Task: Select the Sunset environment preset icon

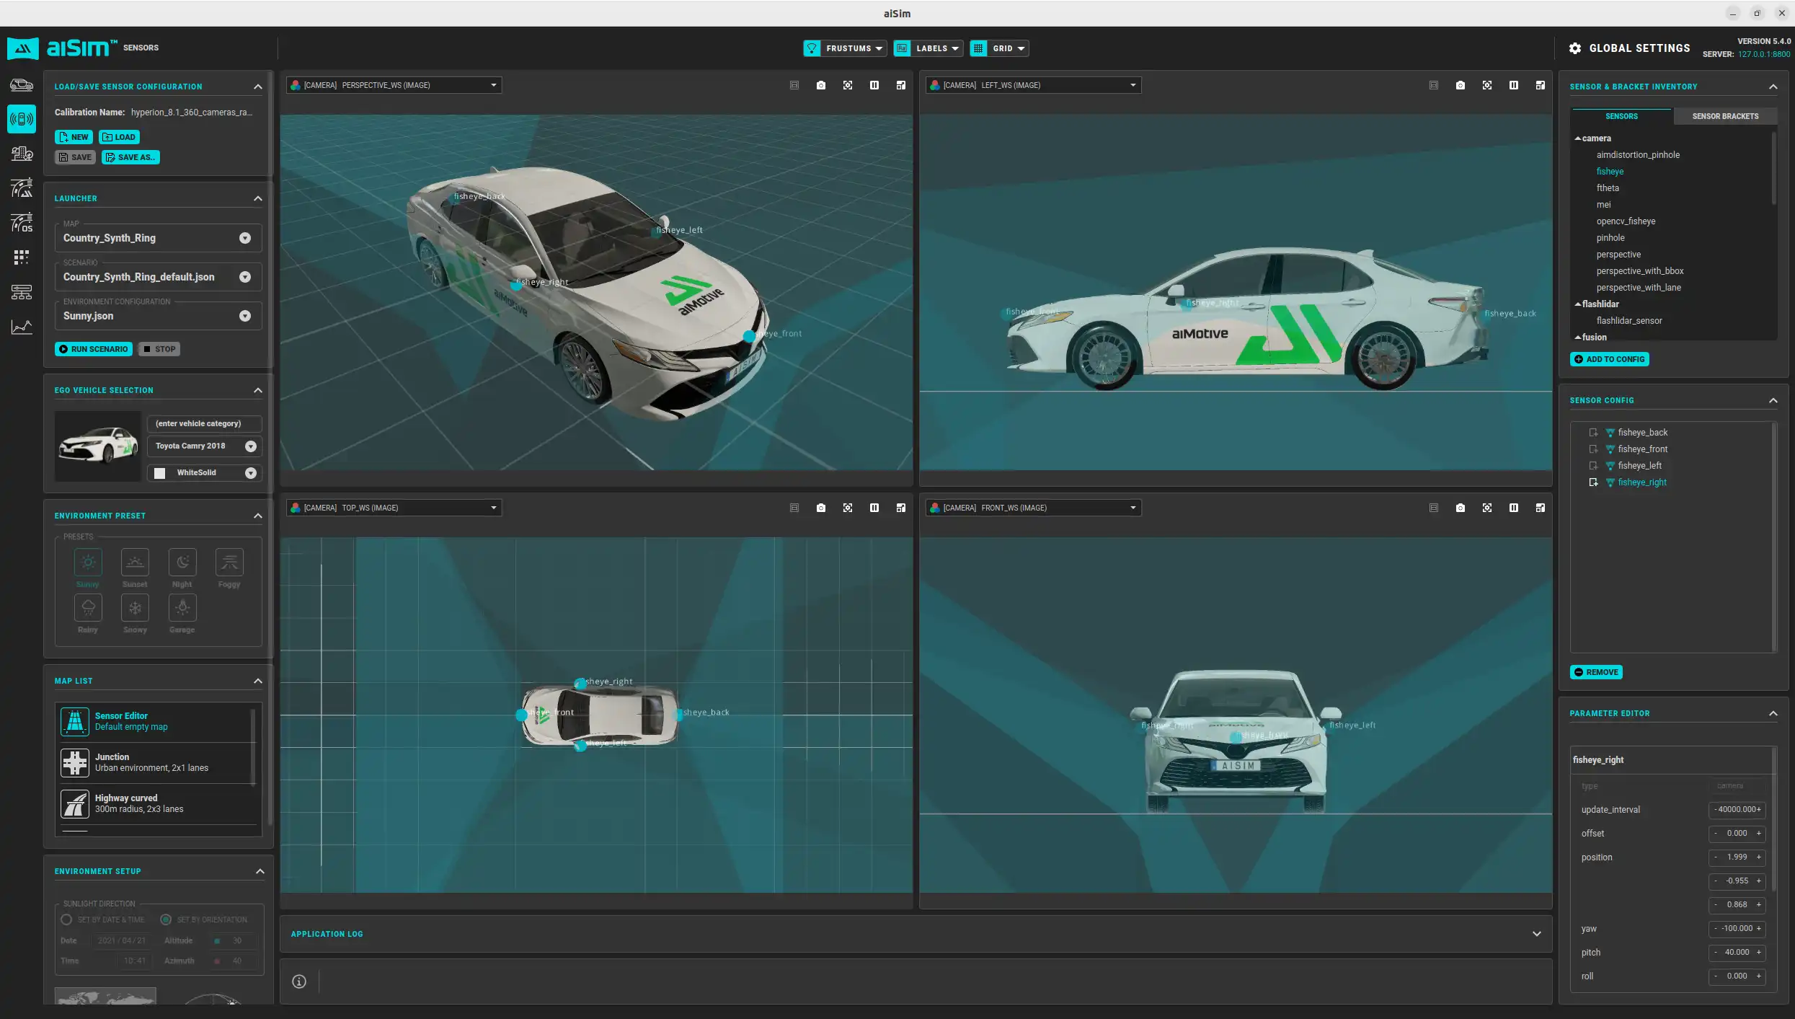Action: point(135,563)
